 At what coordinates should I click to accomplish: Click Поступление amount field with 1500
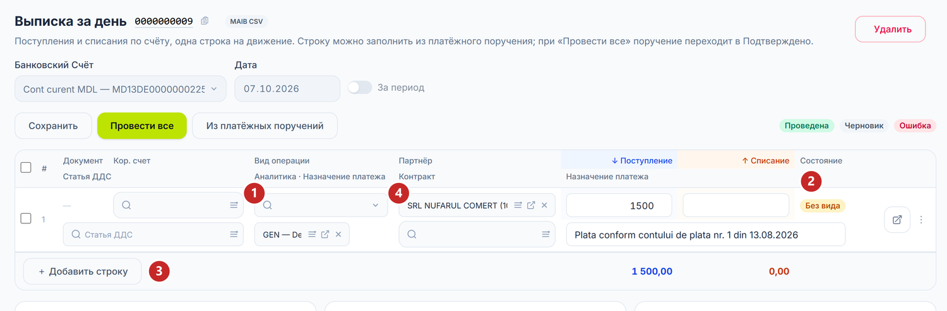tap(619, 205)
